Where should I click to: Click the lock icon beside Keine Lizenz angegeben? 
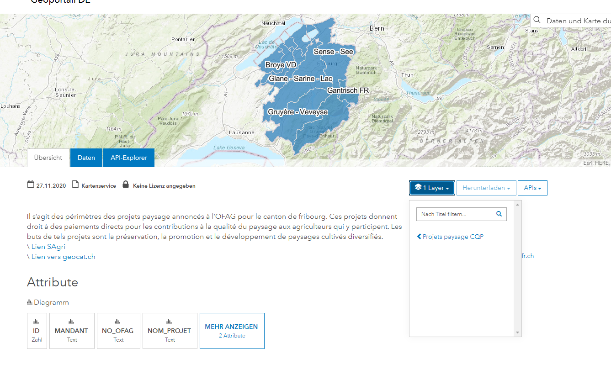126,185
